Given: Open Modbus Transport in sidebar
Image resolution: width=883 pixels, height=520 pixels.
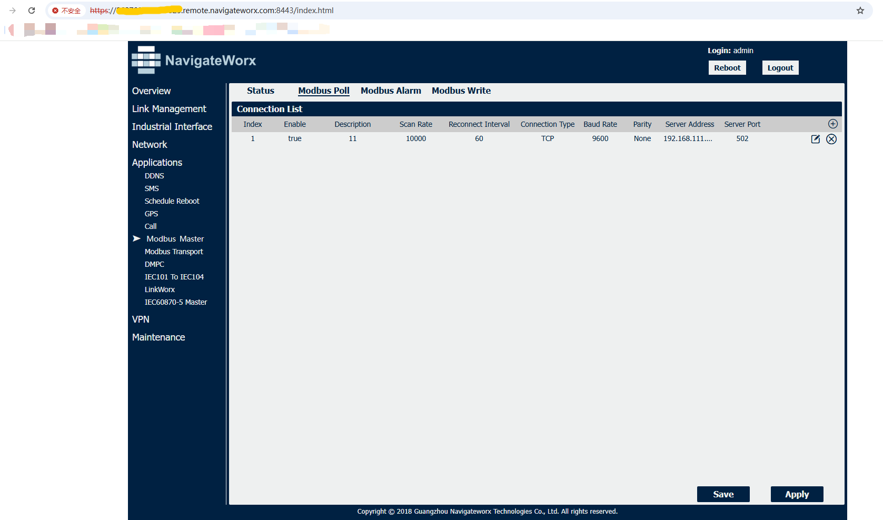Looking at the screenshot, I should click(174, 252).
